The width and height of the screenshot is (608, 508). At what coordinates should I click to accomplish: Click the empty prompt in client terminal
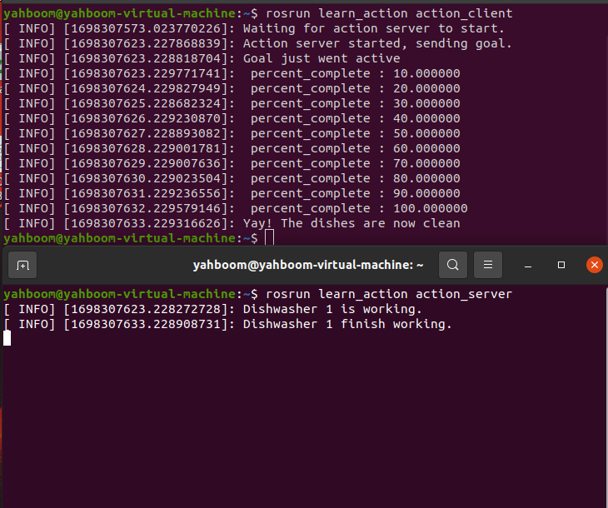(x=139, y=238)
